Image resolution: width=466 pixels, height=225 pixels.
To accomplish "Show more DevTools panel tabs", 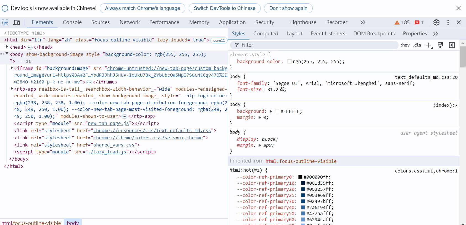I will [x=363, y=22].
